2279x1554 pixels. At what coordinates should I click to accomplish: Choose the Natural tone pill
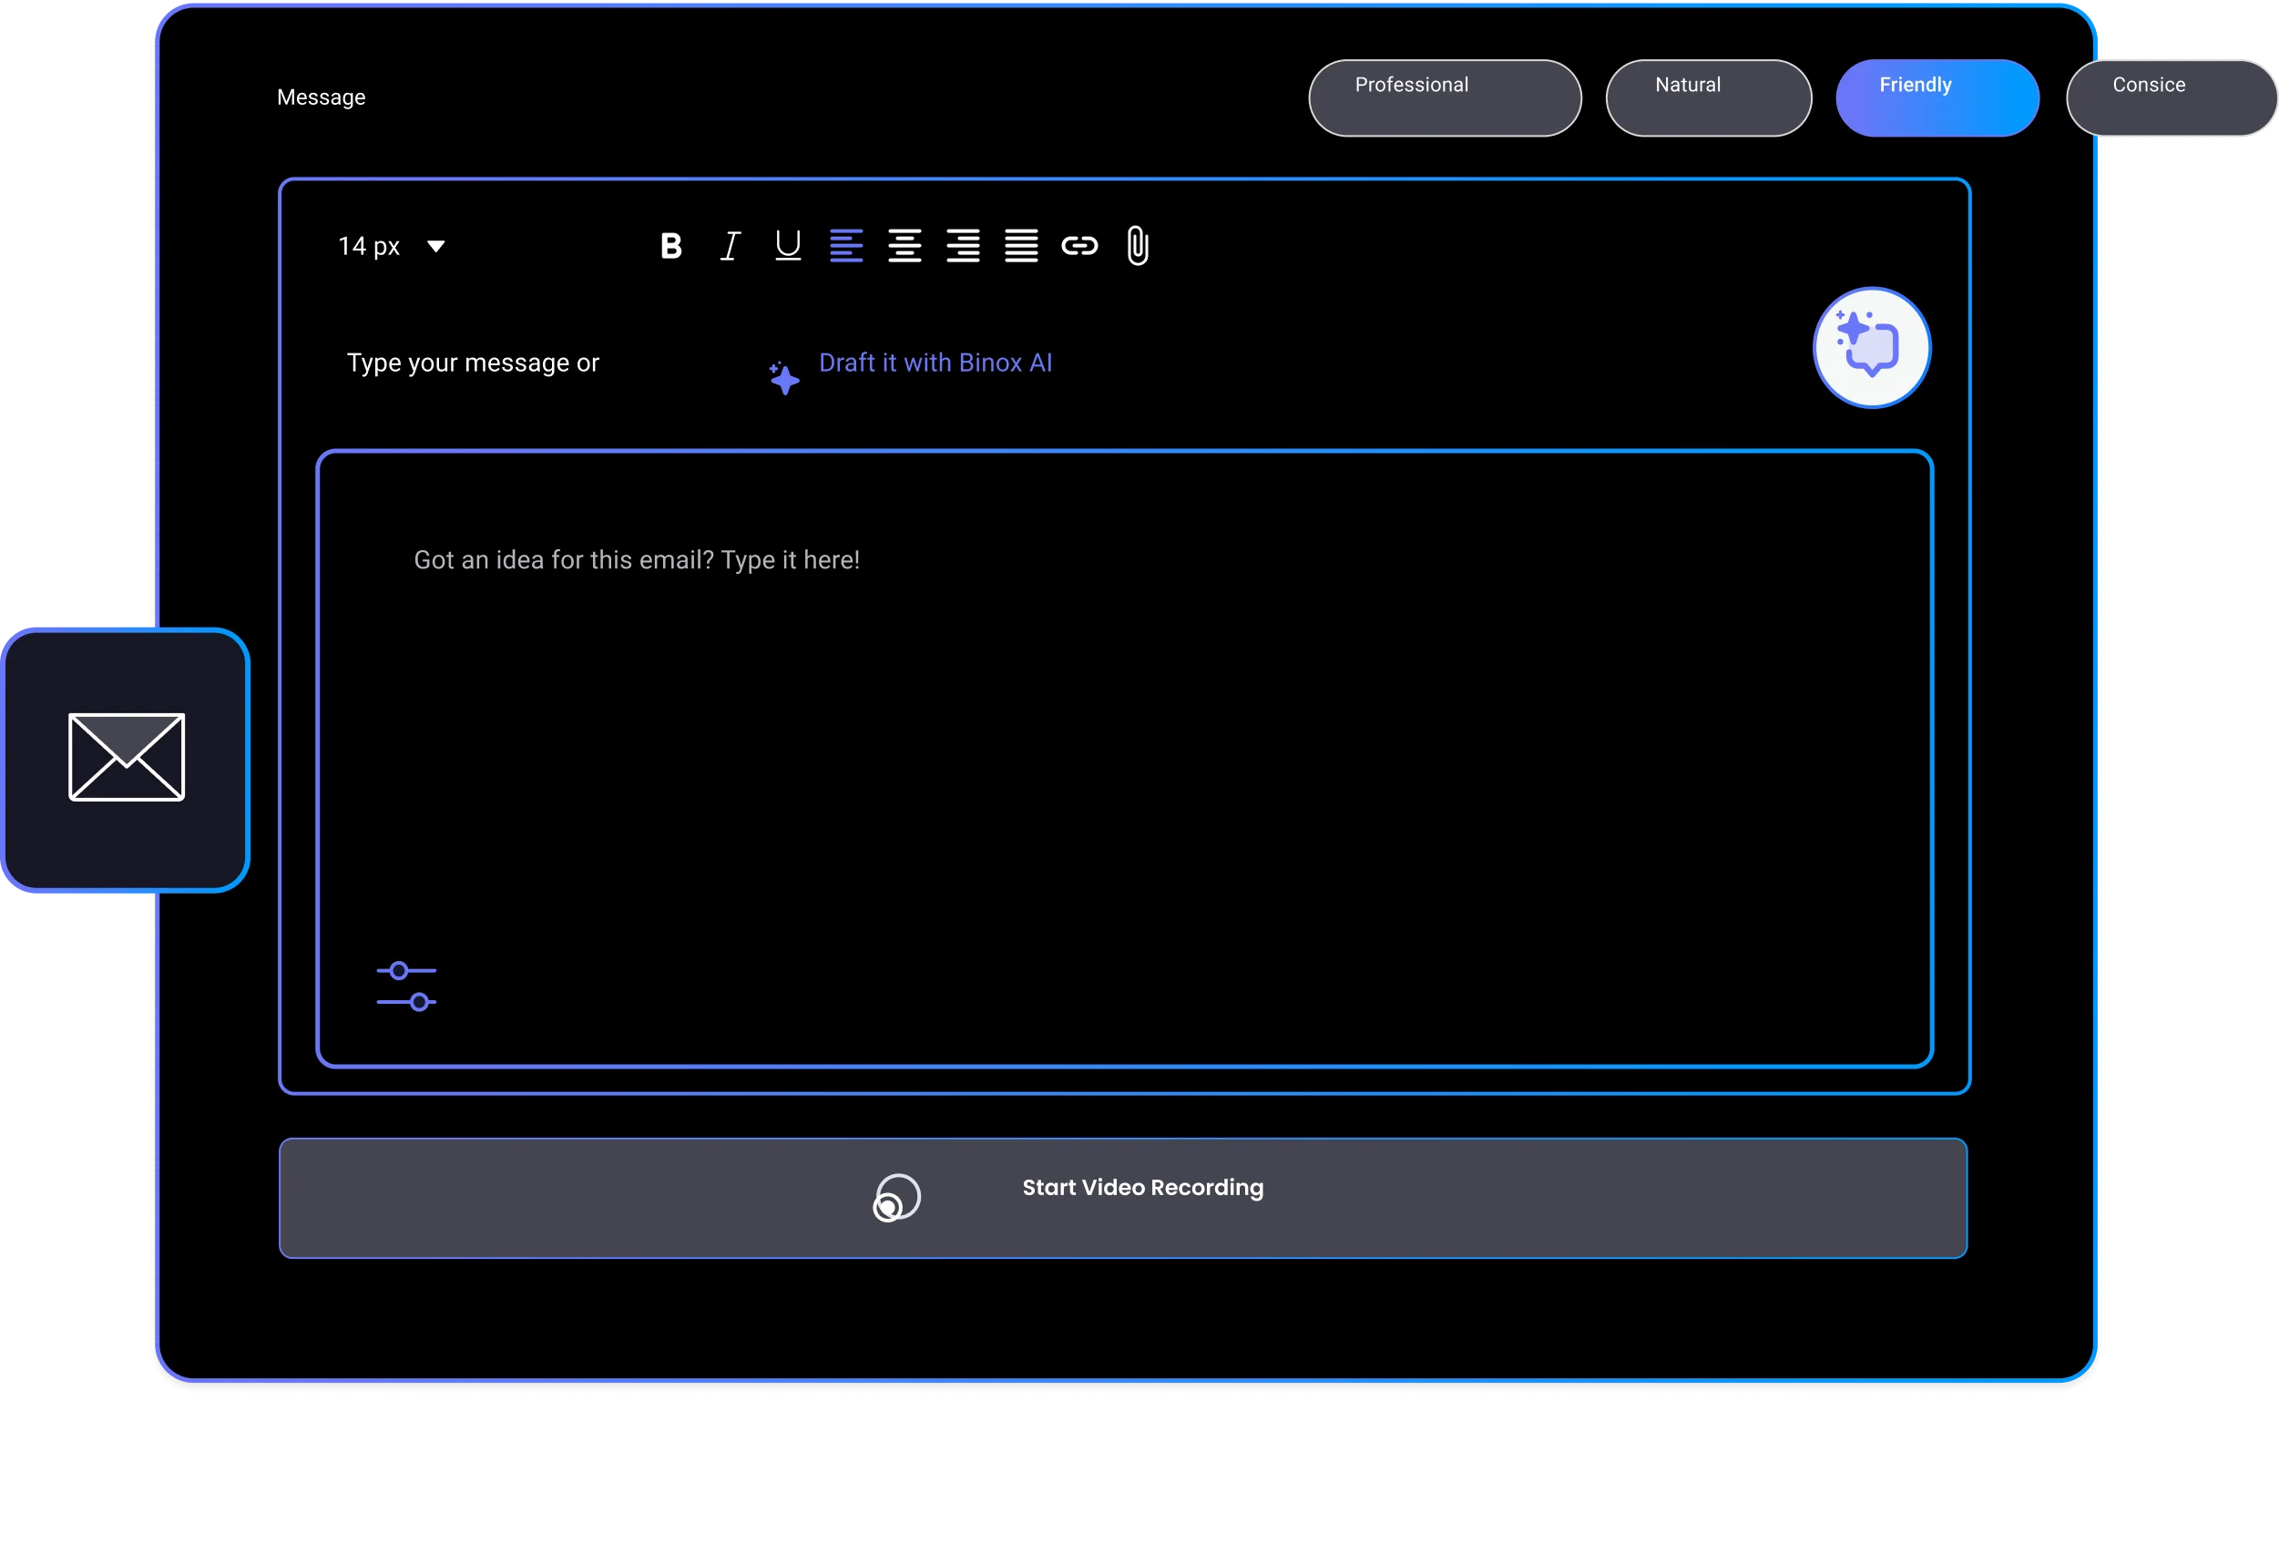point(1708,98)
